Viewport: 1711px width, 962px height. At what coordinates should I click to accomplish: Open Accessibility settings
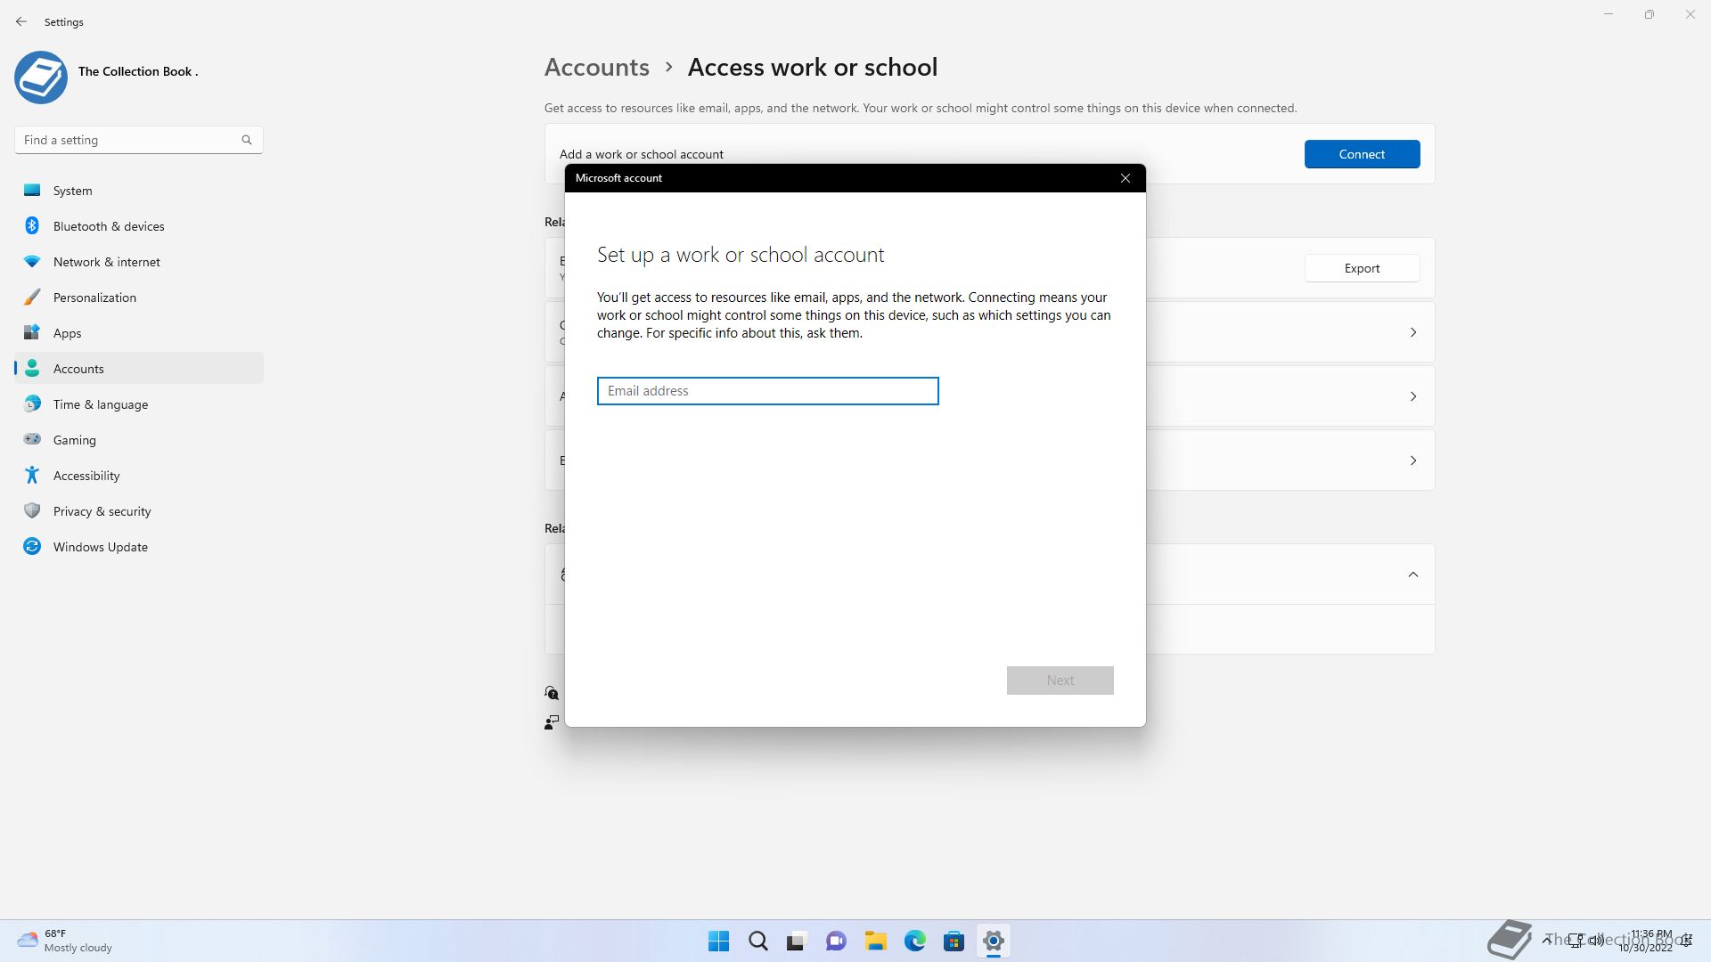pos(86,476)
